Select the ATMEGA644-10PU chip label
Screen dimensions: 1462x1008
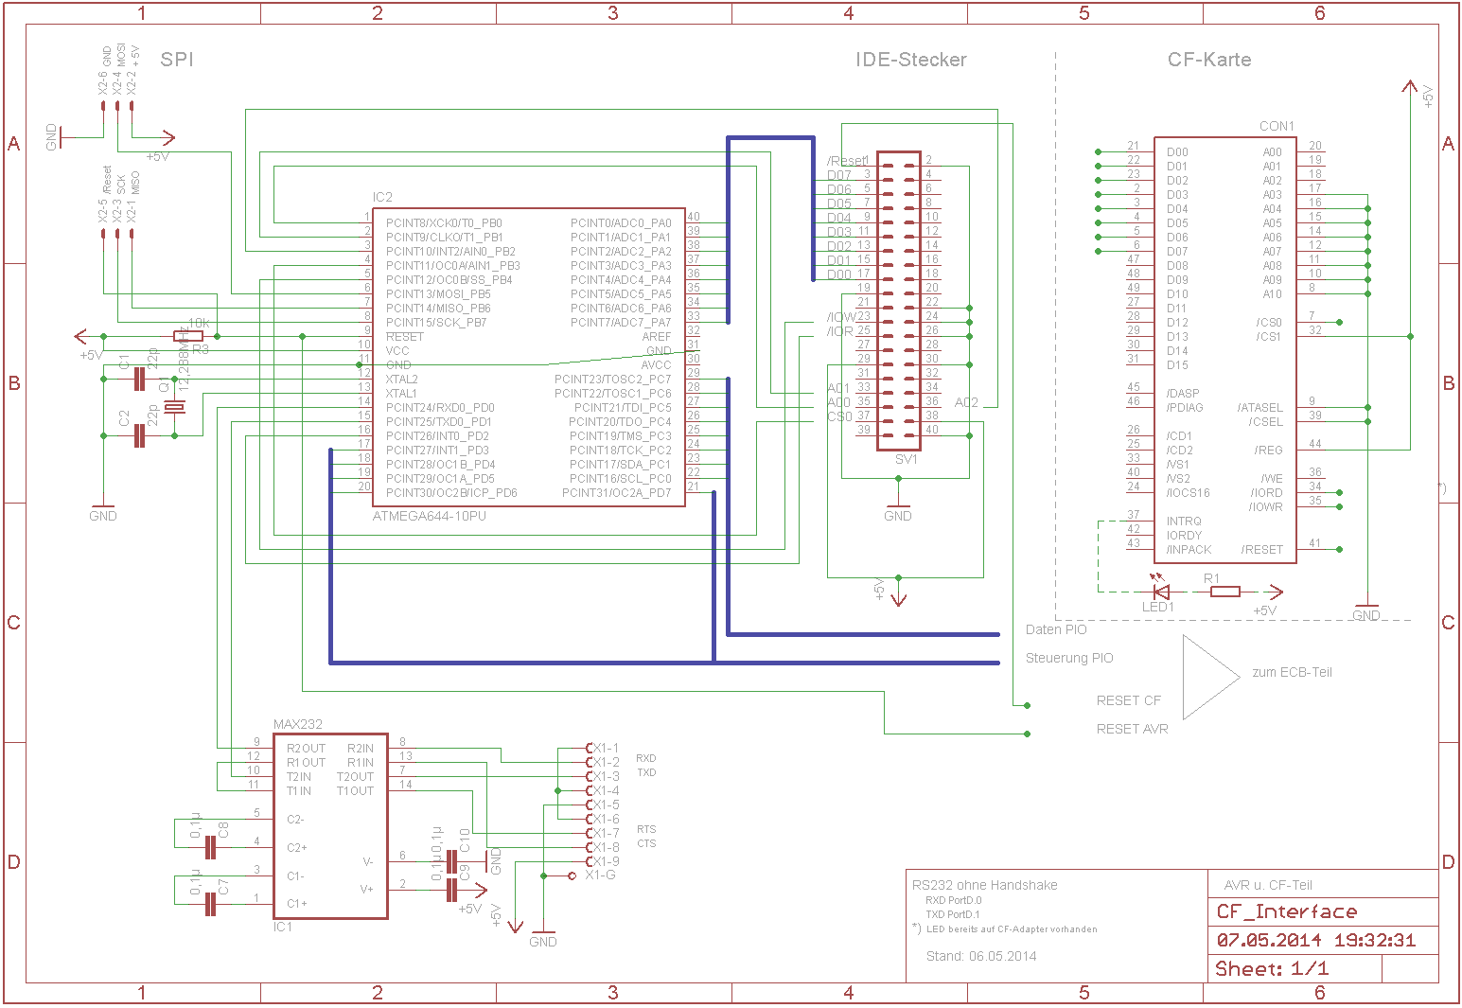[430, 517]
